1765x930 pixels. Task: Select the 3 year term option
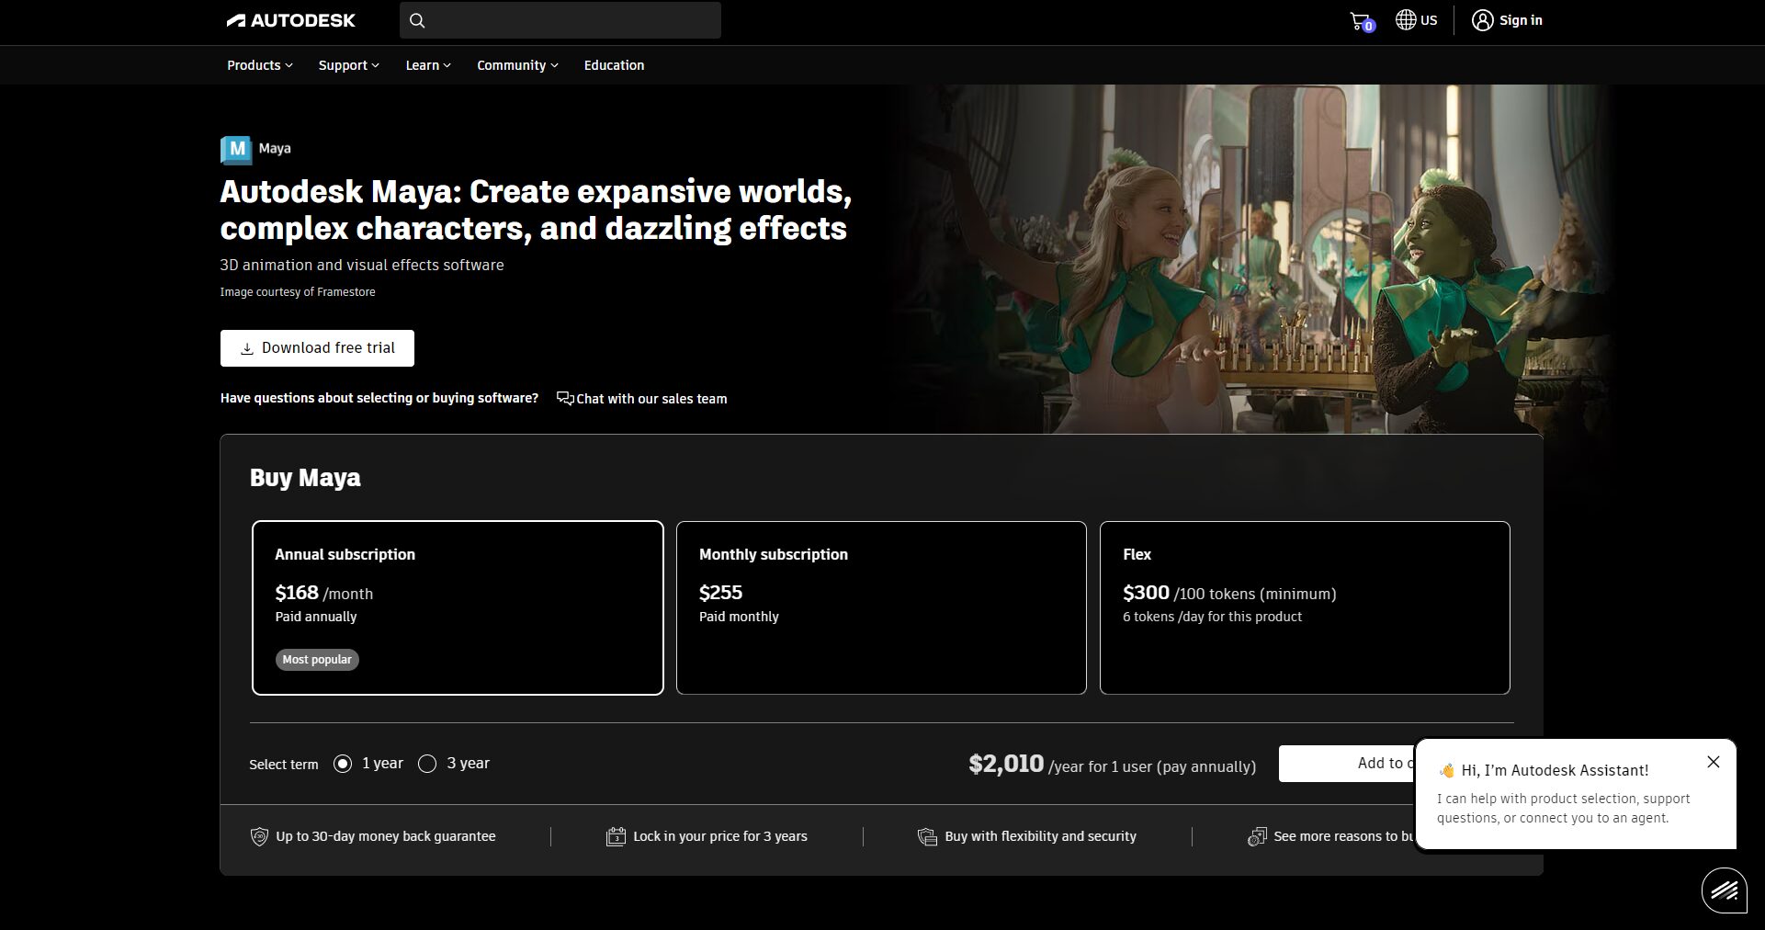click(427, 764)
